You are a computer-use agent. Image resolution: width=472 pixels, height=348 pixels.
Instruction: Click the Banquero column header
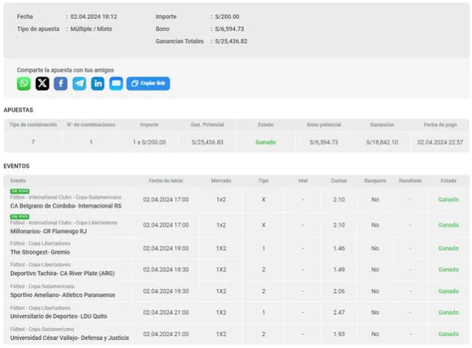tap(375, 181)
